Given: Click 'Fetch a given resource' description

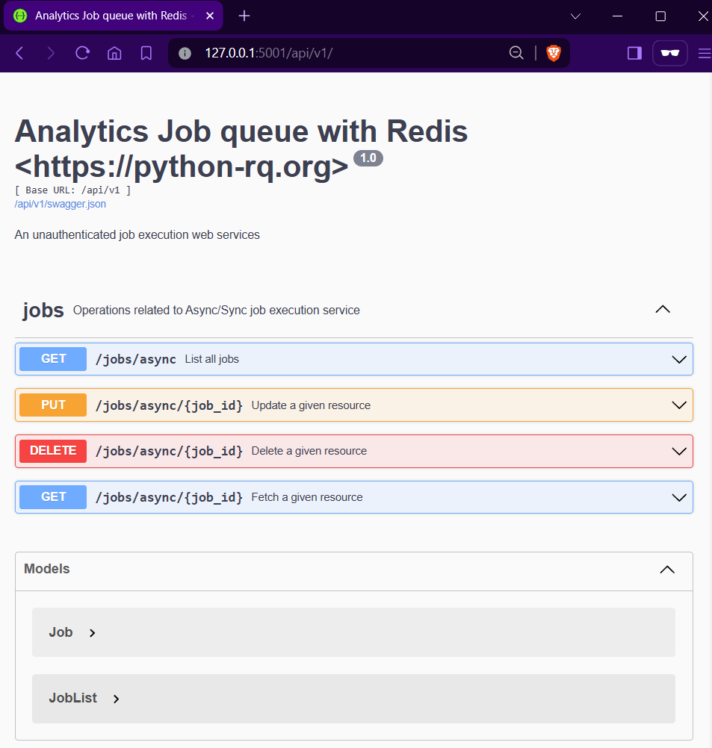Looking at the screenshot, I should [307, 497].
